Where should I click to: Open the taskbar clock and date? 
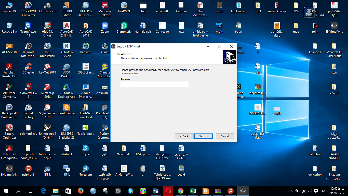(x=337, y=191)
